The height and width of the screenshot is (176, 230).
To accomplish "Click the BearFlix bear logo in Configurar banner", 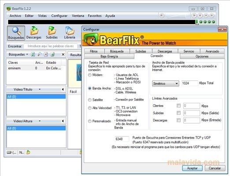I will pyautogui.click(x=91, y=40).
